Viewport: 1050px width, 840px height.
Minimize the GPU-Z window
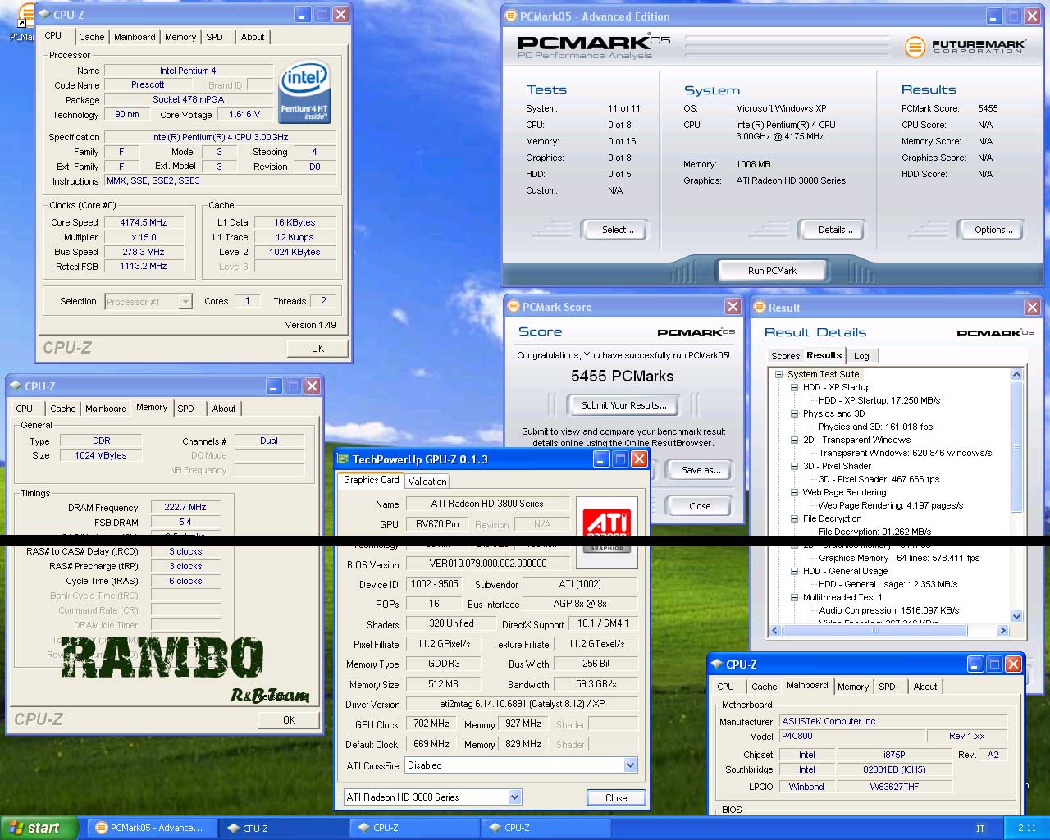(x=601, y=459)
